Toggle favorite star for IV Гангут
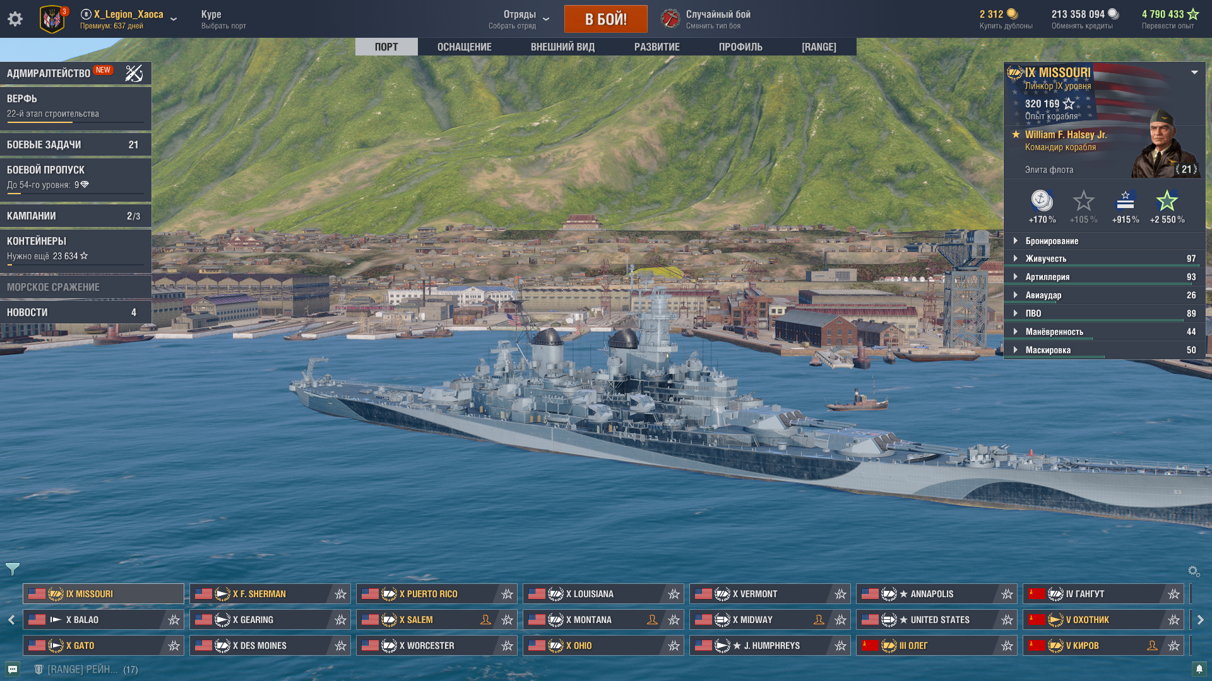 [1174, 594]
